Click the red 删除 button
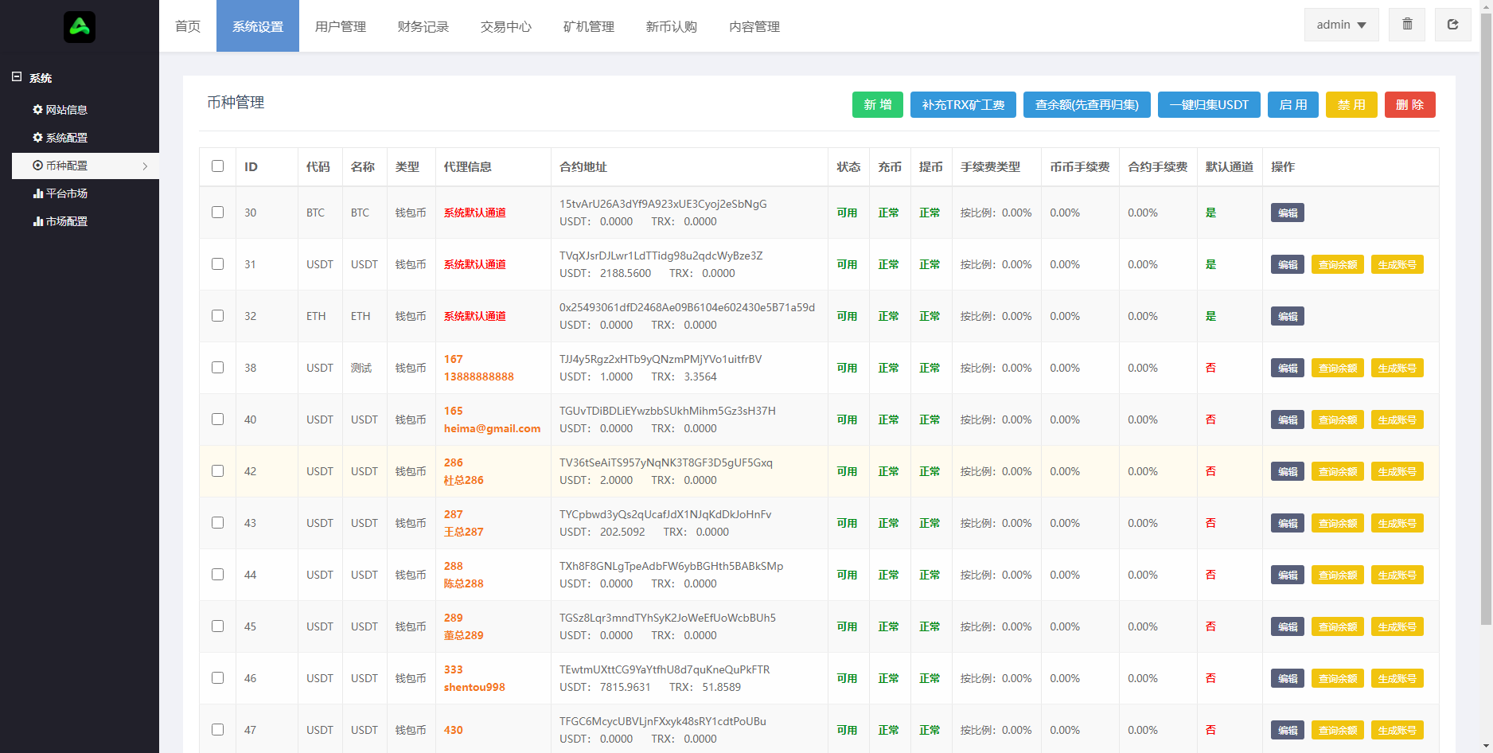Viewport: 1493px width, 753px height. point(1409,104)
